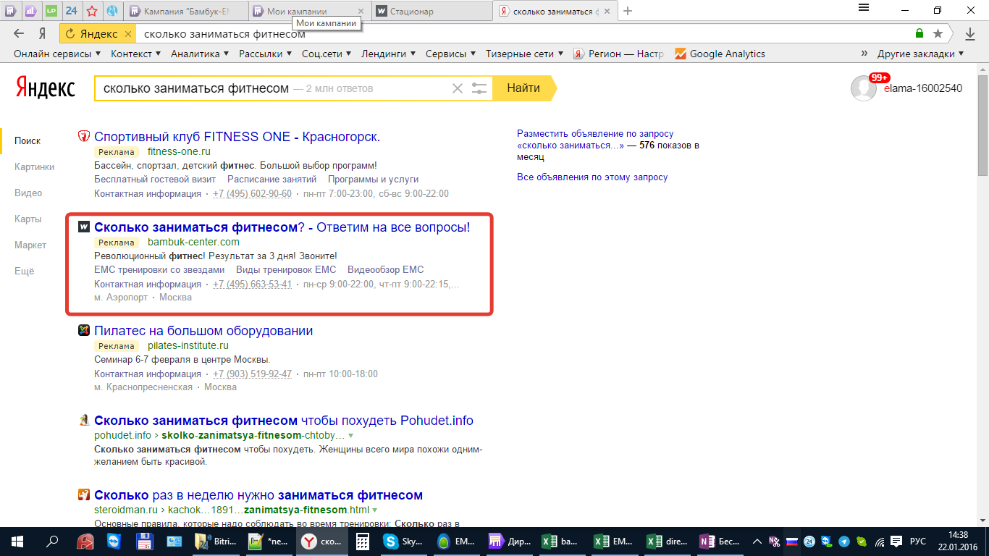989x556 pixels.
Task: Click the user avatar with 99+ badge
Action: click(864, 88)
